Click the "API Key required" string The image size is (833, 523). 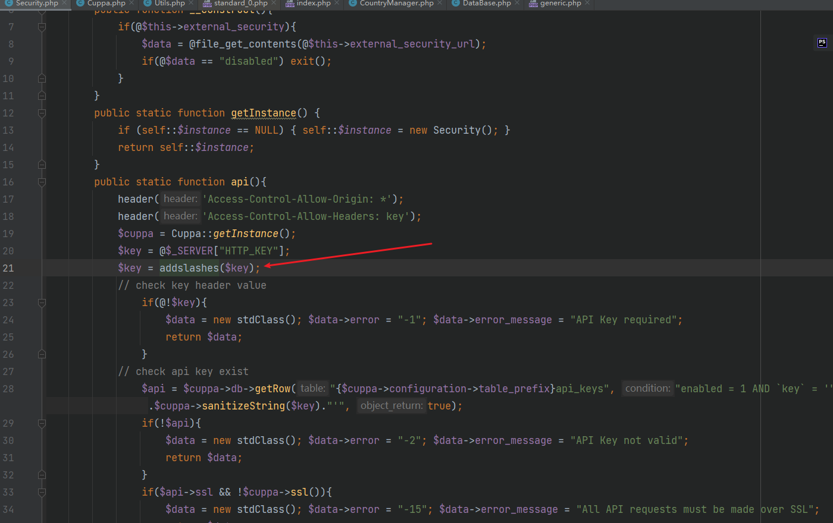coord(624,320)
